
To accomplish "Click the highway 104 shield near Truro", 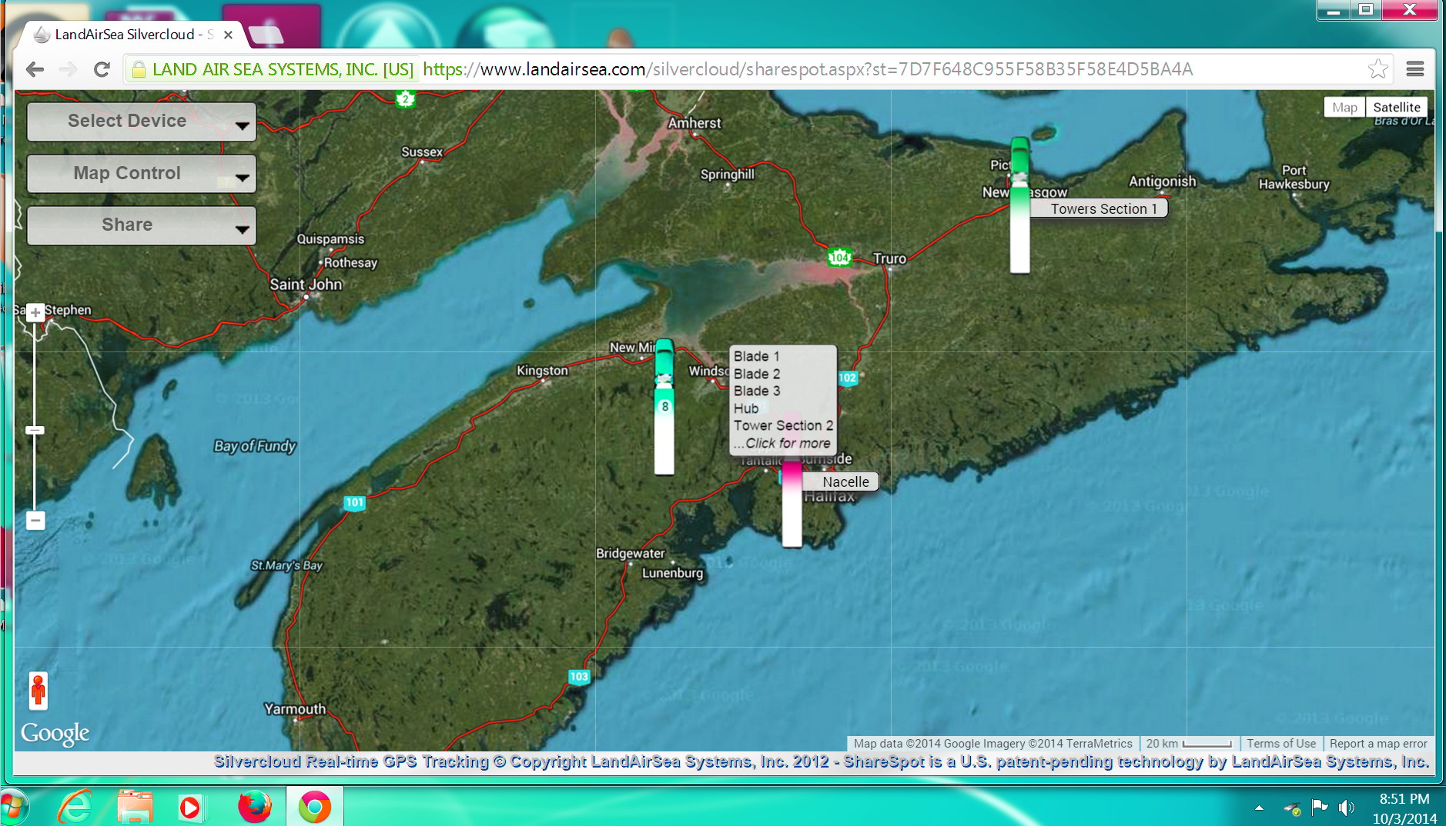I will pos(839,257).
